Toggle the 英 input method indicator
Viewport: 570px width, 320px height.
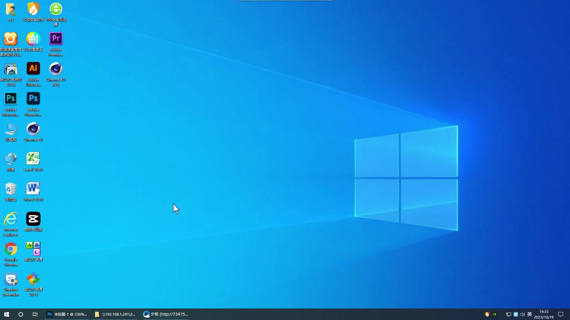pos(530,314)
